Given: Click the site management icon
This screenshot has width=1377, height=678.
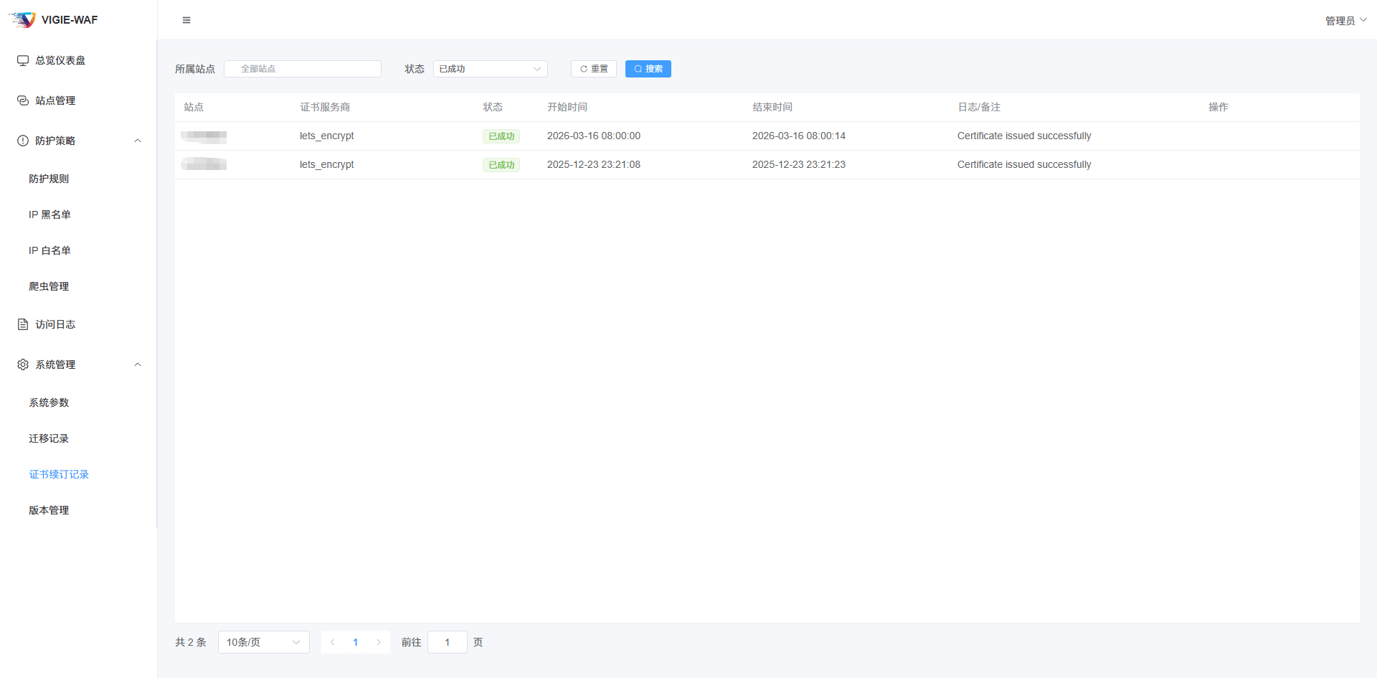Looking at the screenshot, I should tap(23, 100).
